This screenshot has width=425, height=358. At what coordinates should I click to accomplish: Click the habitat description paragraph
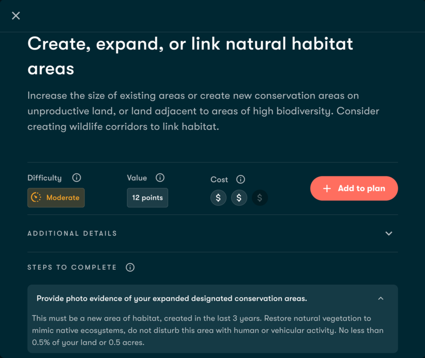click(x=203, y=111)
